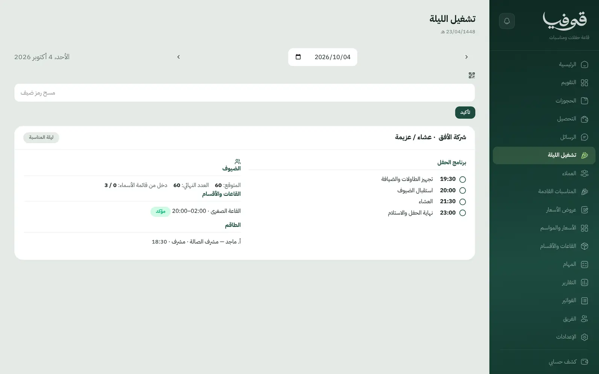The image size is (599, 374).
Task: Open the 2026/10/04 date field
Action: tap(323, 57)
